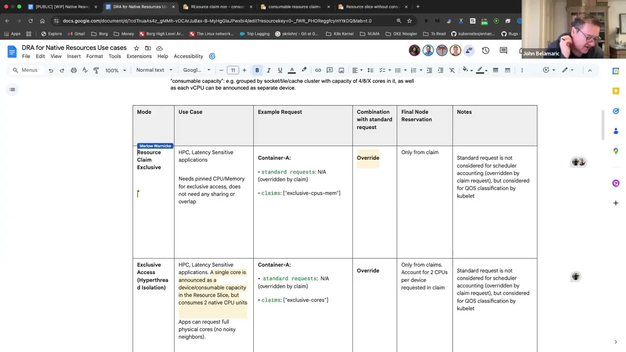Activate the paint format tool

(x=96, y=70)
